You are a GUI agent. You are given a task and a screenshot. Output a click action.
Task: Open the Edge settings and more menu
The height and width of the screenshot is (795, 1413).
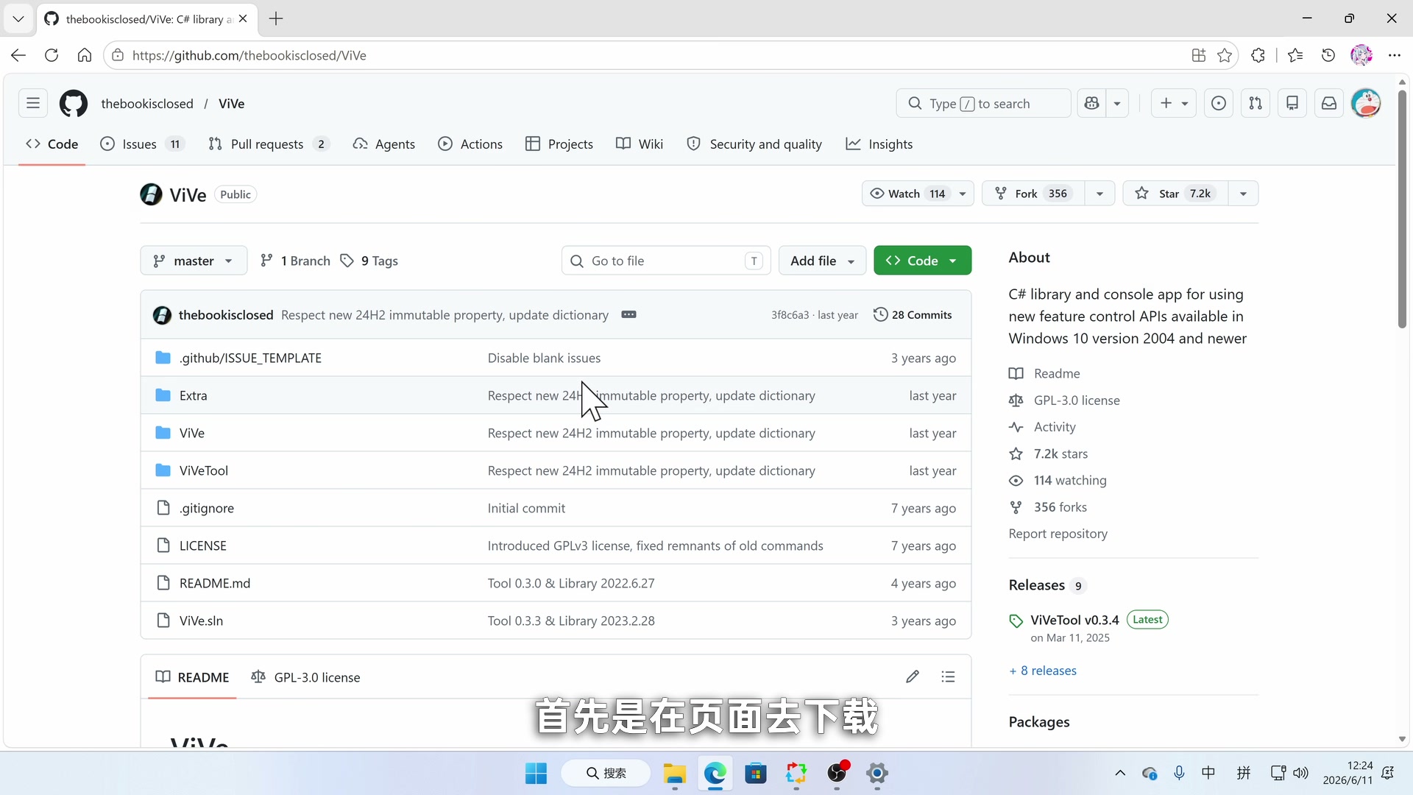[1395, 55]
